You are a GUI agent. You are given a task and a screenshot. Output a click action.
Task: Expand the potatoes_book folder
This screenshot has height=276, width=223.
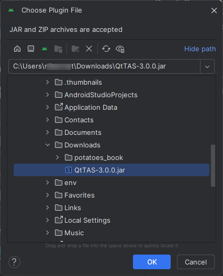click(58, 157)
